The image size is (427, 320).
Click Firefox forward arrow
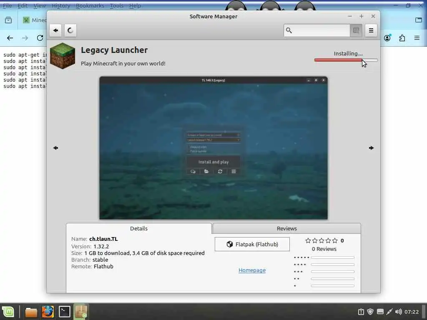coord(25,38)
